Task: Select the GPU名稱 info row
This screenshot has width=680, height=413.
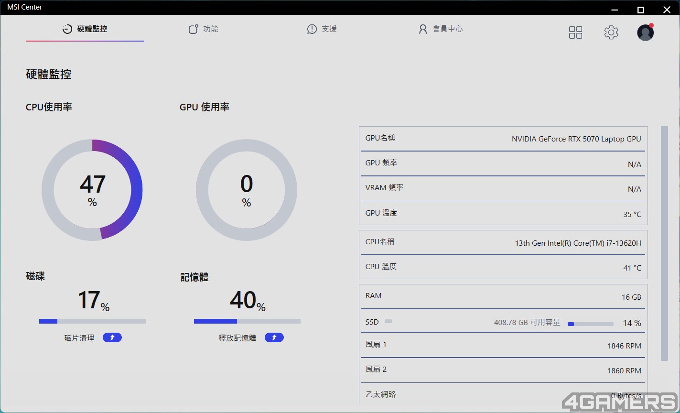Action: tap(503, 139)
